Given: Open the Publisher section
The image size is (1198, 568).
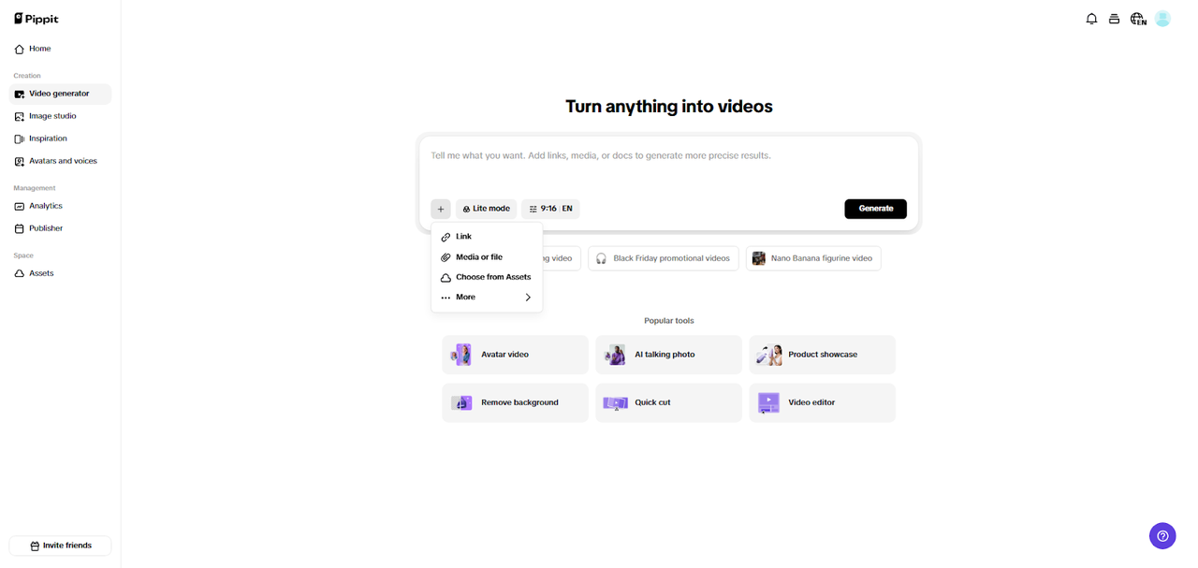Looking at the screenshot, I should (45, 227).
